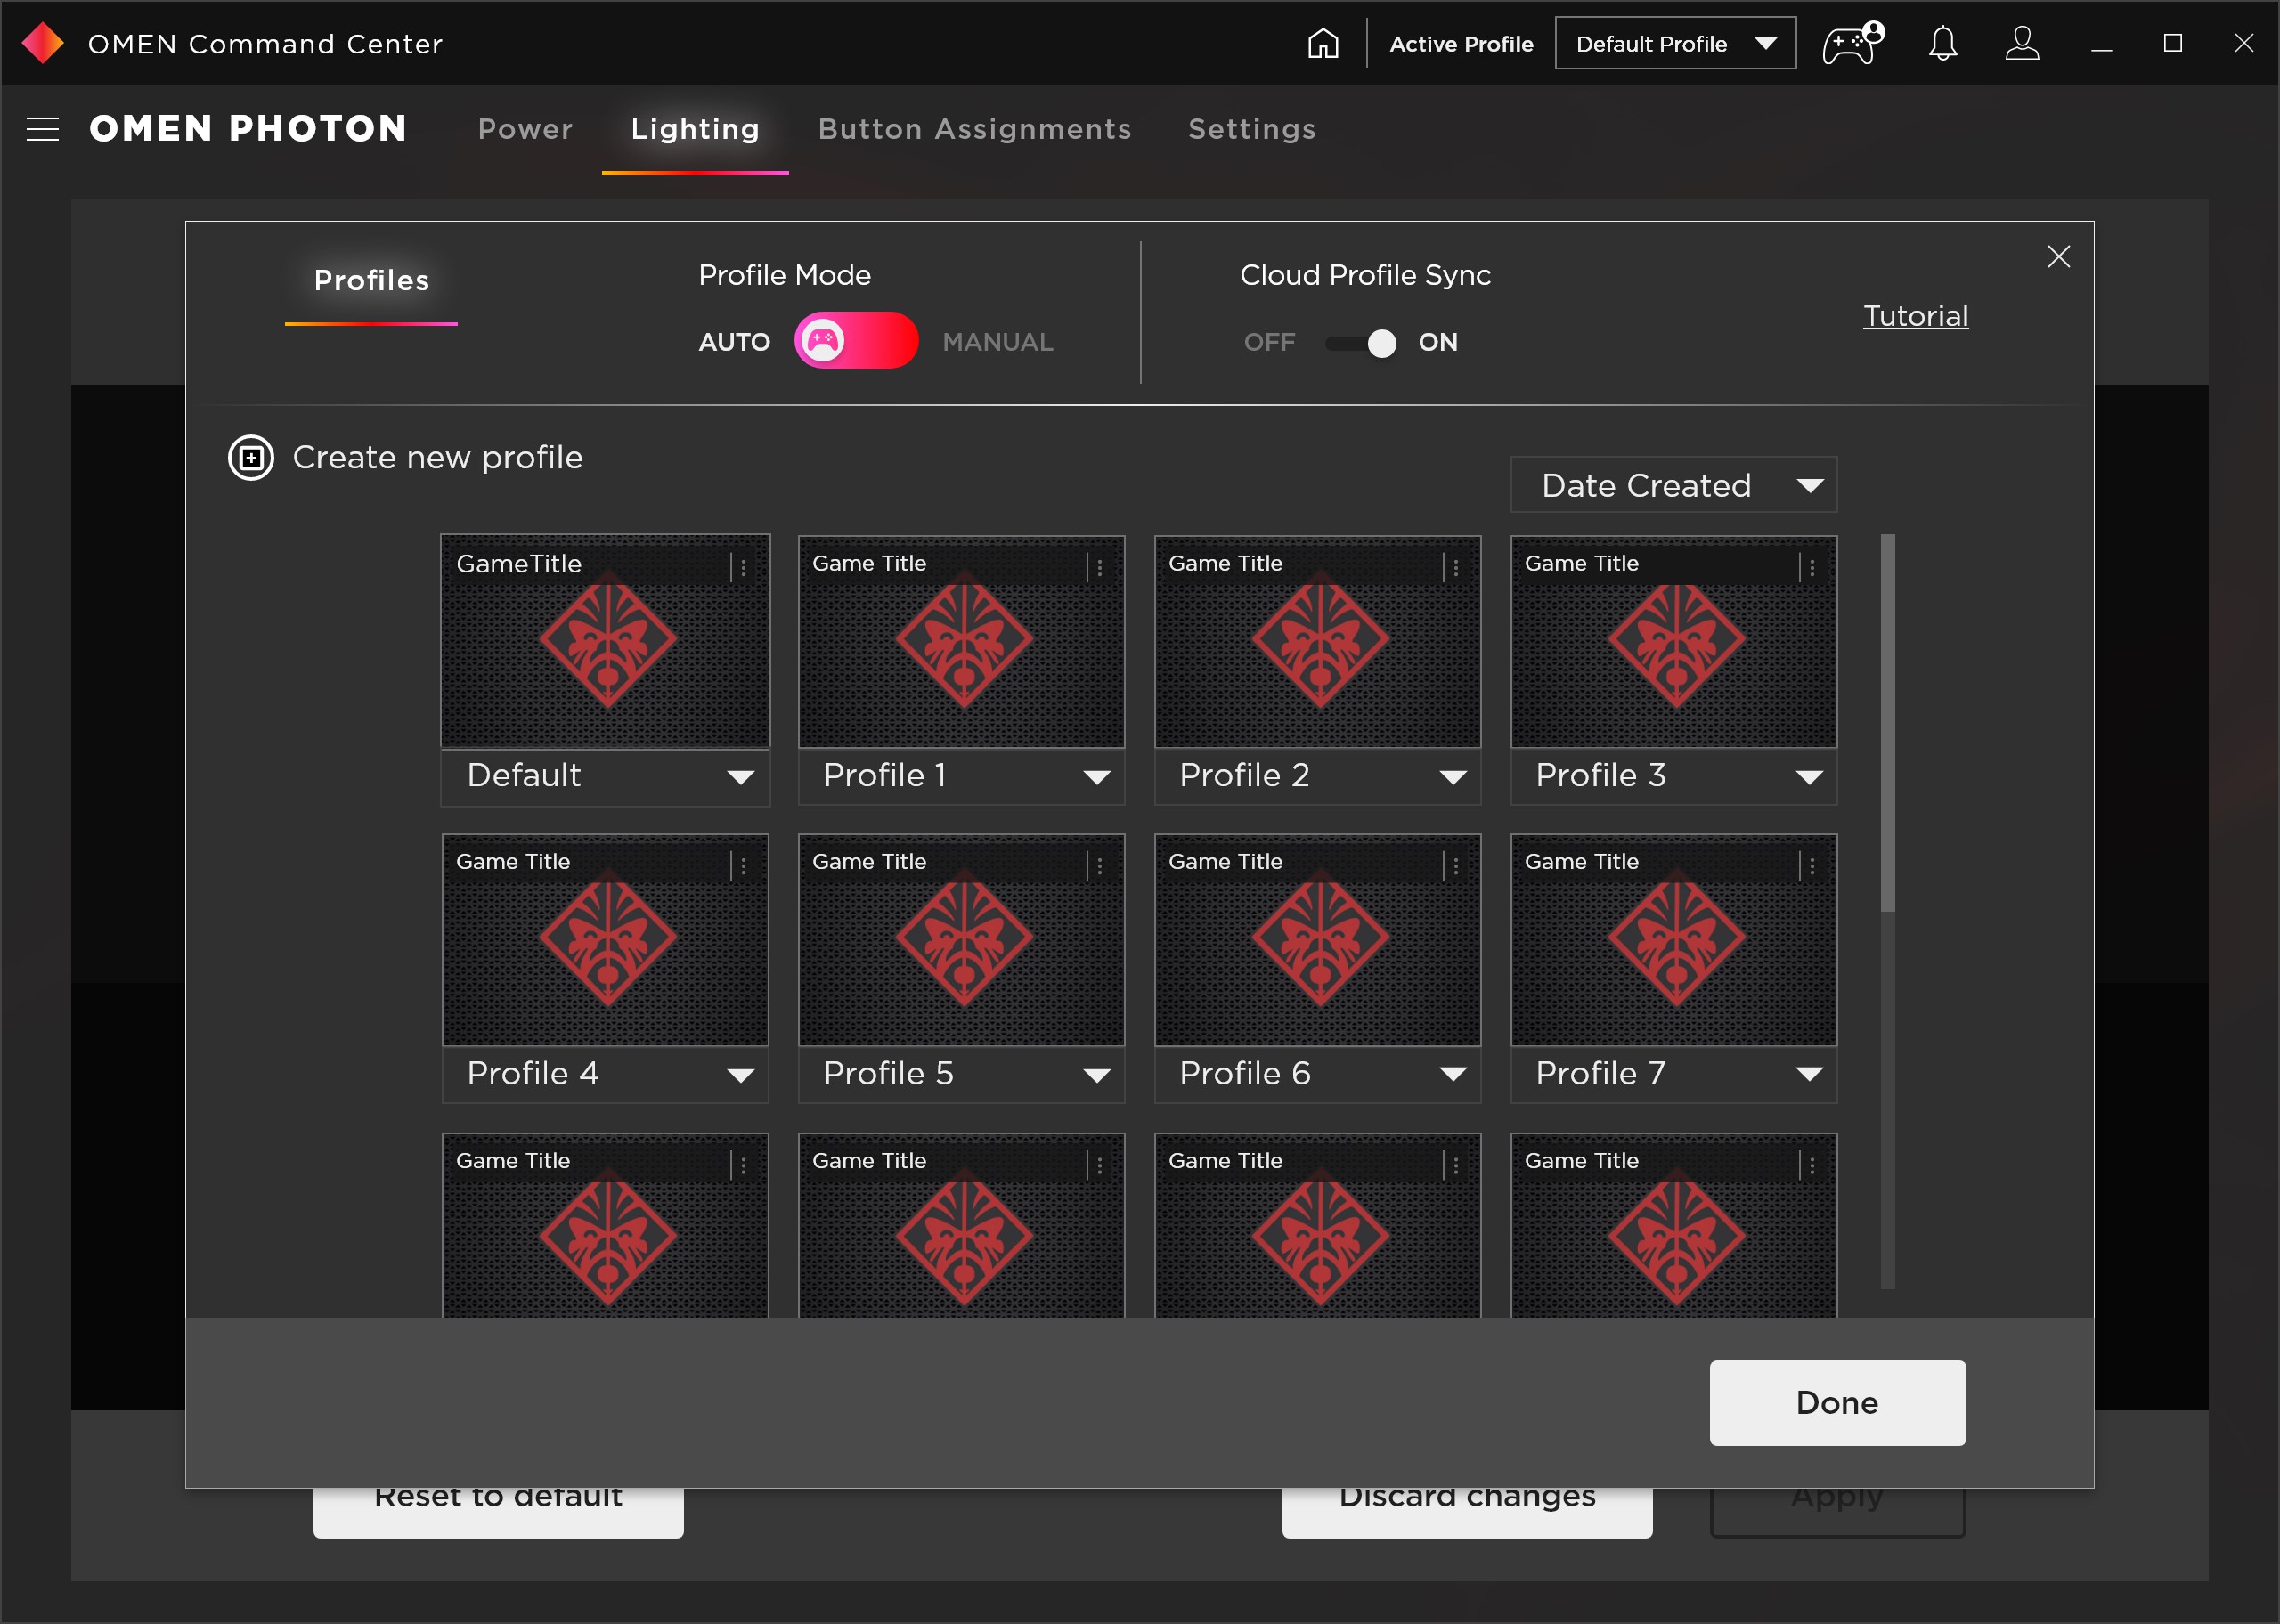This screenshot has height=1624, width=2280.
Task: Open the hamburger menu beside OMEN PHOTON
Action: [x=43, y=129]
